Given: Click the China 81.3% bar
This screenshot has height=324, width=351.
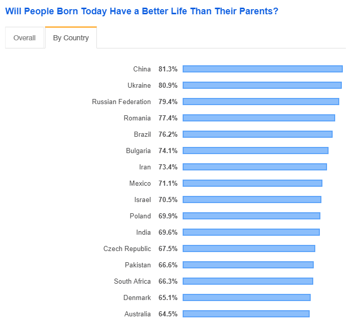Looking at the screenshot, I should point(263,69).
